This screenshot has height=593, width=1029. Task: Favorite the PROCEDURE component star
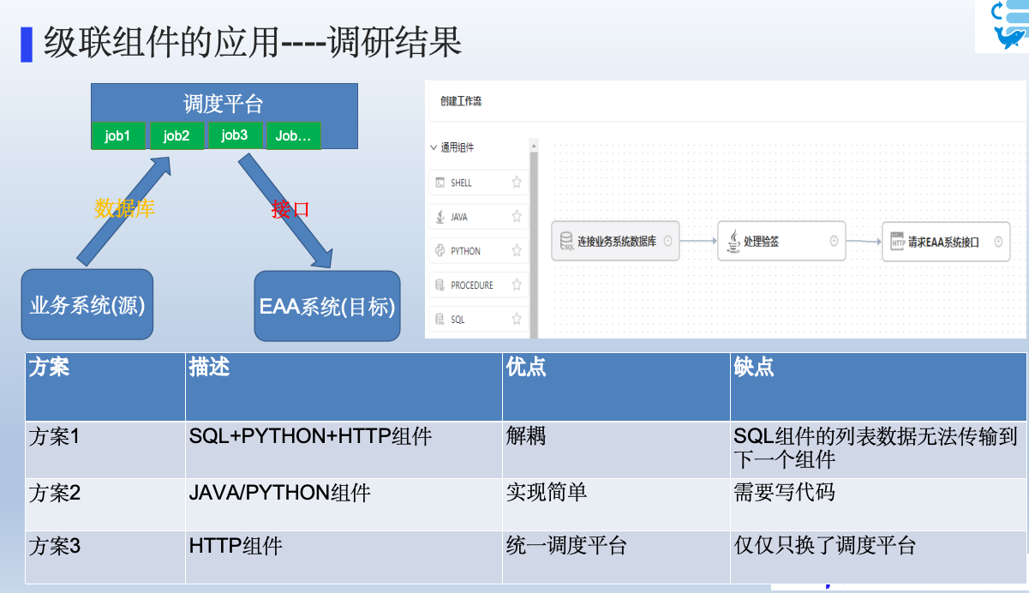[x=517, y=285]
